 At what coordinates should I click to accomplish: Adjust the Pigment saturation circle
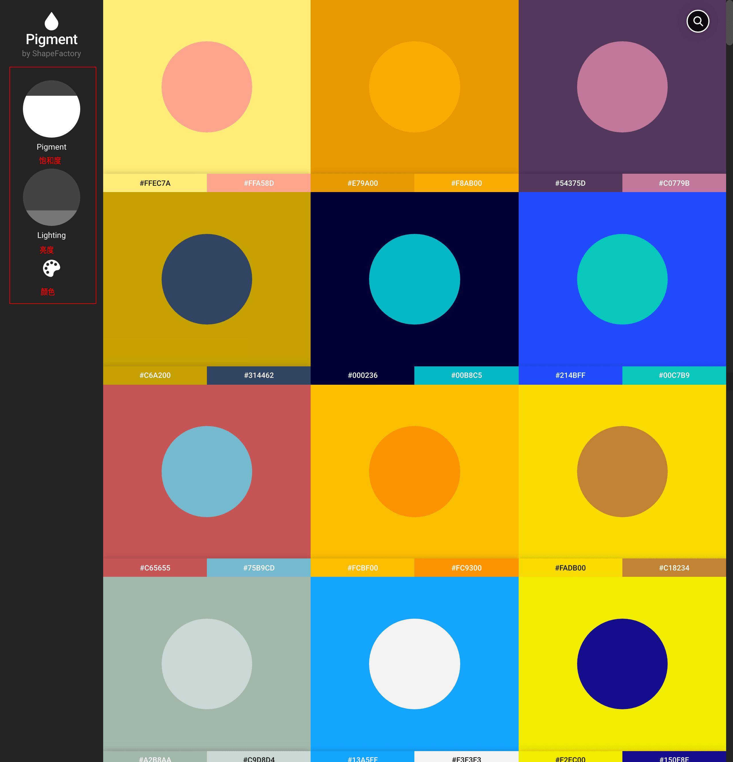coord(51,109)
